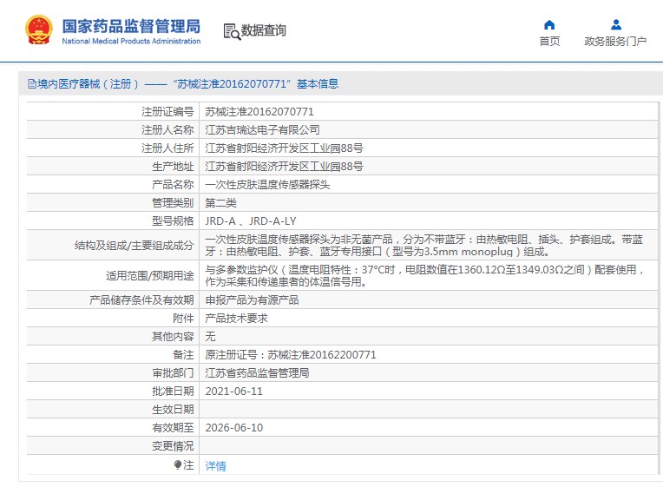Screen dimensions: 663x487
Task: Click the 管理类别 row label
Action: (x=173, y=202)
